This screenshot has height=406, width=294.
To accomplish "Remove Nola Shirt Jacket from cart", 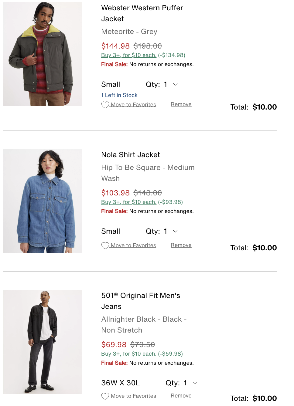I will pos(181,245).
